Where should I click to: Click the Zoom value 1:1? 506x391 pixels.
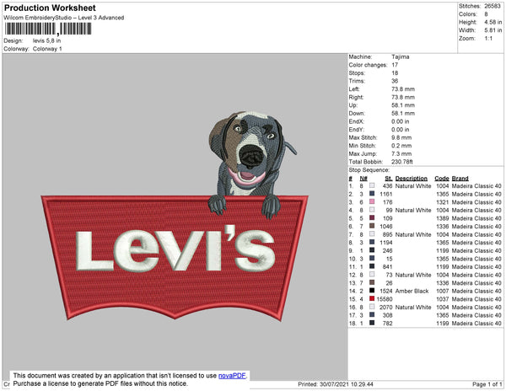tap(488, 39)
